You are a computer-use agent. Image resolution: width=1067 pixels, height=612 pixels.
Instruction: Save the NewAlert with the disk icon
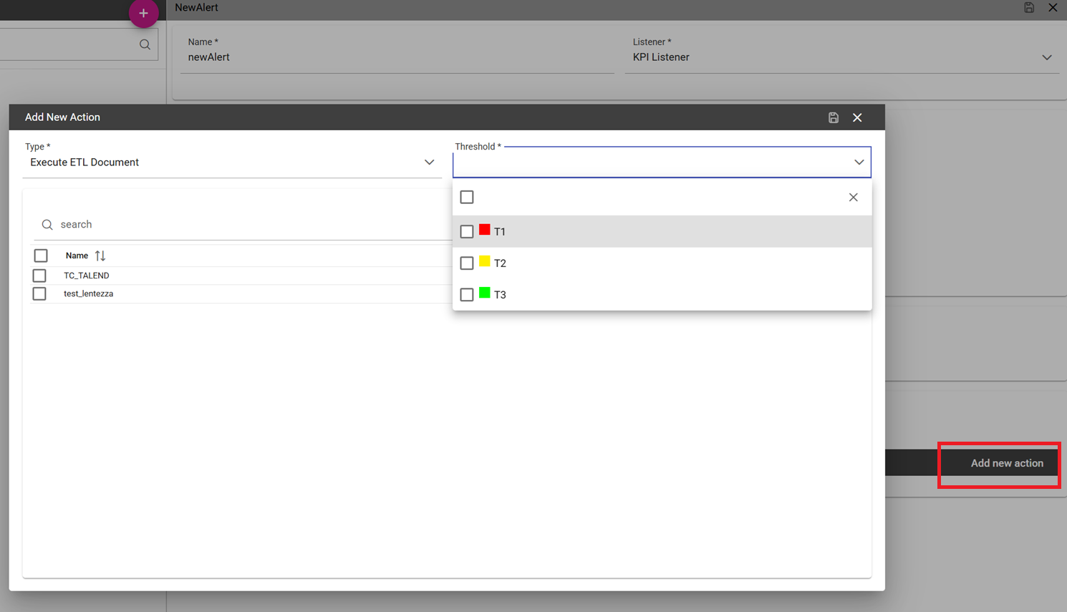tap(1029, 8)
